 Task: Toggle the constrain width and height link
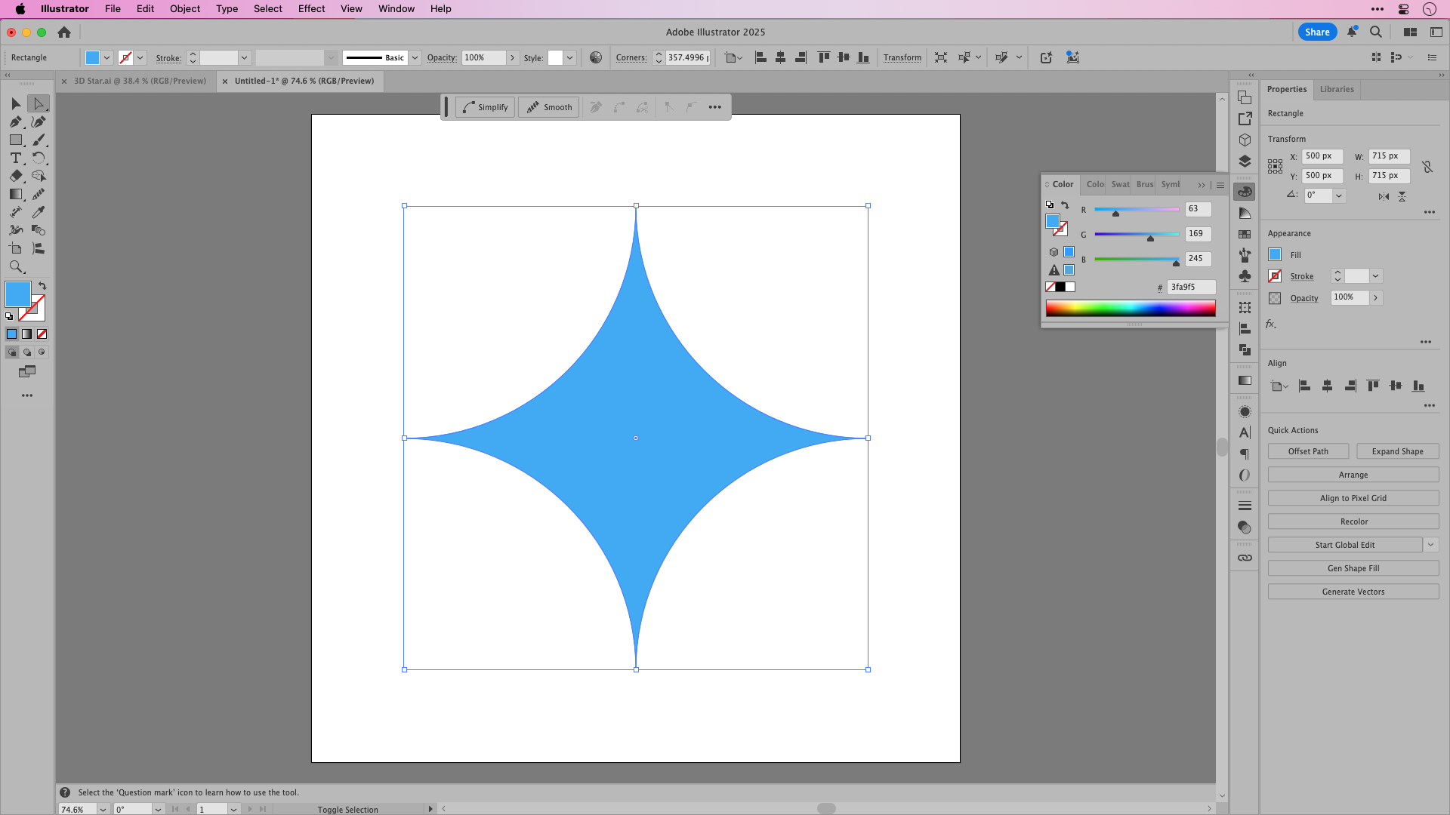tap(1427, 167)
